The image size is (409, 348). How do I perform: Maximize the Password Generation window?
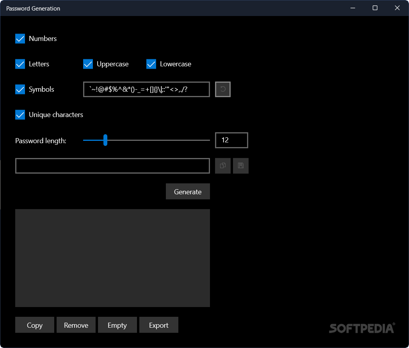point(375,8)
